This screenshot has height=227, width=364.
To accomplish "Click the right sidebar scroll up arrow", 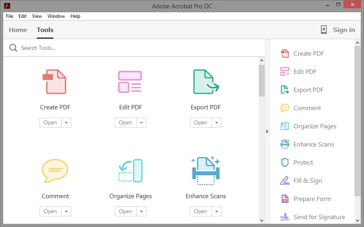I will [357, 43].
